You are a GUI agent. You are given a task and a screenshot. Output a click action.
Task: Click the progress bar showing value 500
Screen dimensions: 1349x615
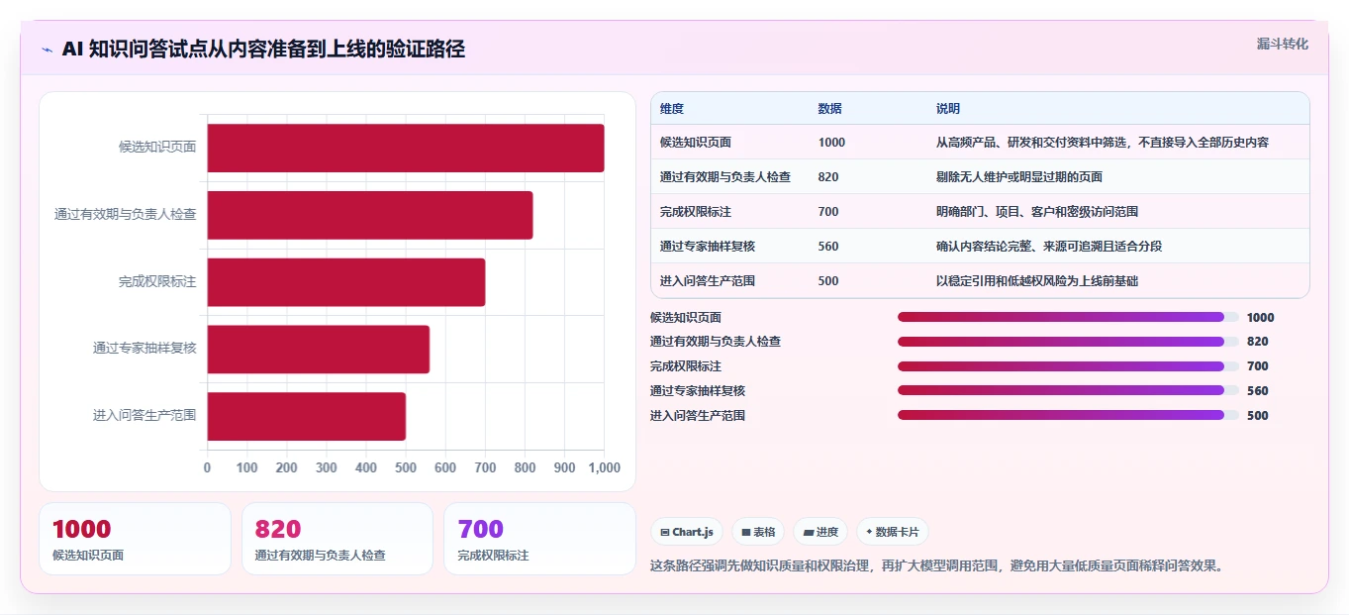coord(1068,415)
